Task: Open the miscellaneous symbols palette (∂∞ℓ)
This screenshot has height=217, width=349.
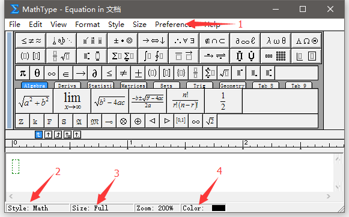Action: coord(245,41)
